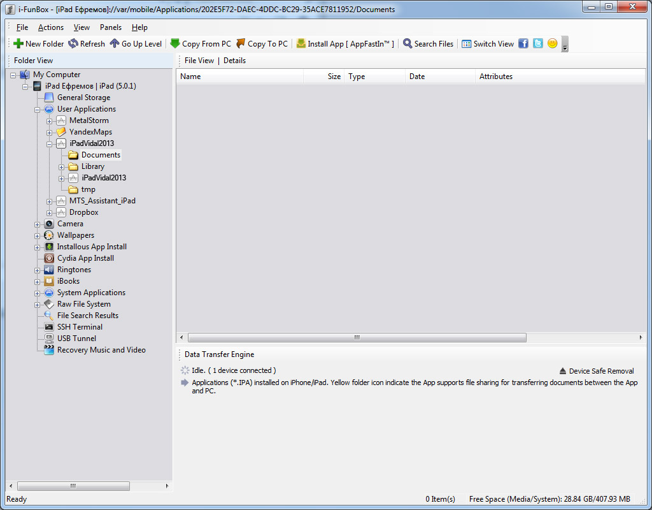
Task: Select the Ringtones speaker icon
Action: (x=49, y=270)
